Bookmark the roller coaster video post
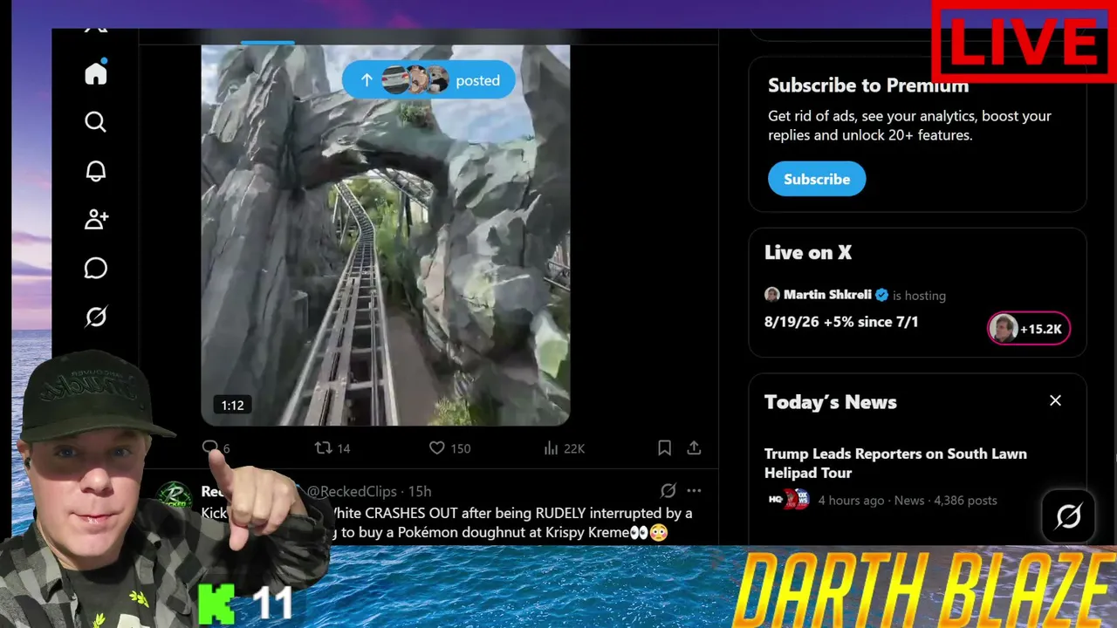 664,447
